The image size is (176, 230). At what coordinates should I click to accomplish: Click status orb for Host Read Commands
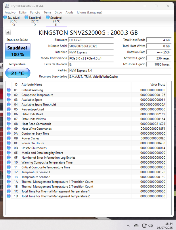pos(9,124)
